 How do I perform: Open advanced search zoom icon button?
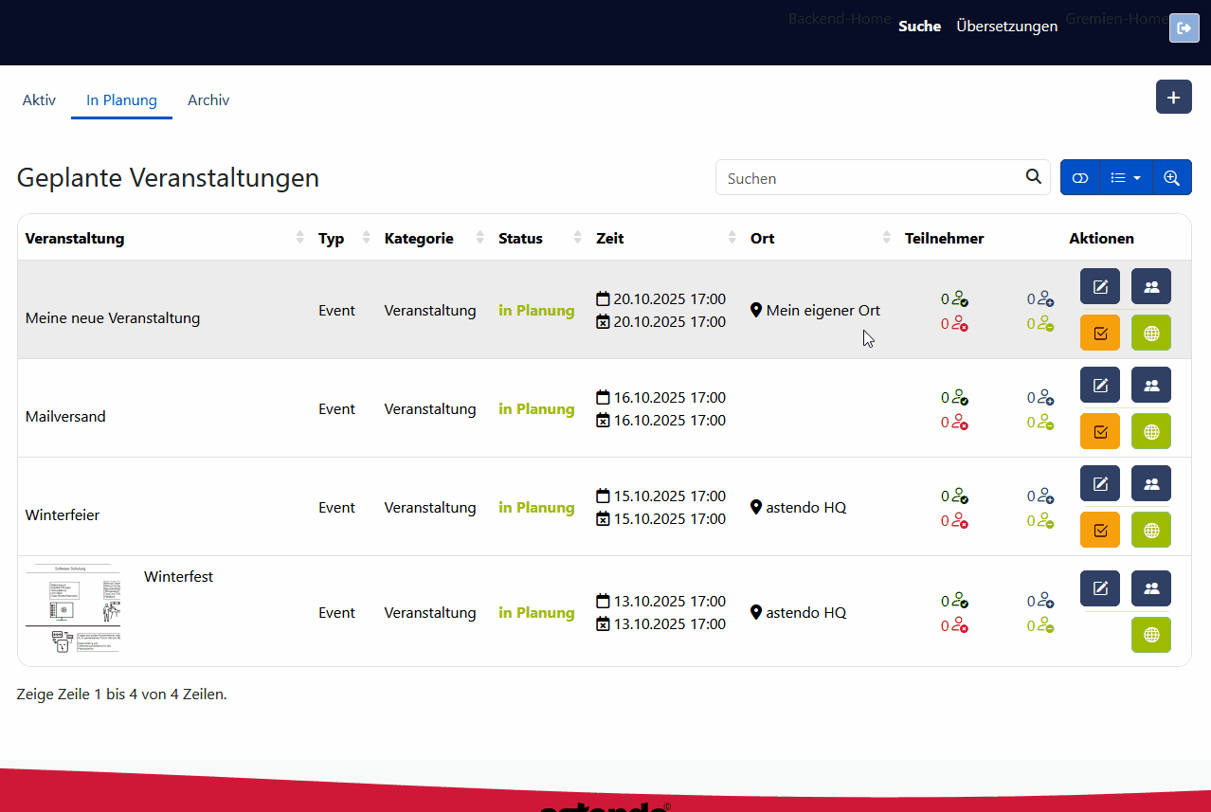pyautogui.click(x=1171, y=178)
